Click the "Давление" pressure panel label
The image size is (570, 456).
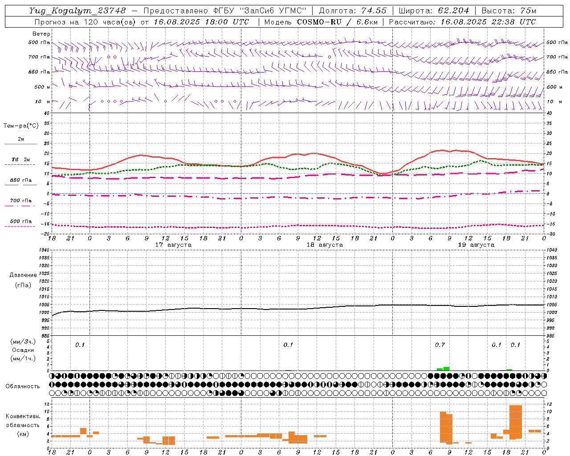tap(23, 275)
